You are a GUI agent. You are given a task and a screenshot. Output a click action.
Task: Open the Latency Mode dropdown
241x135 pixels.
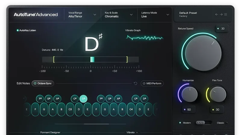[155, 14]
